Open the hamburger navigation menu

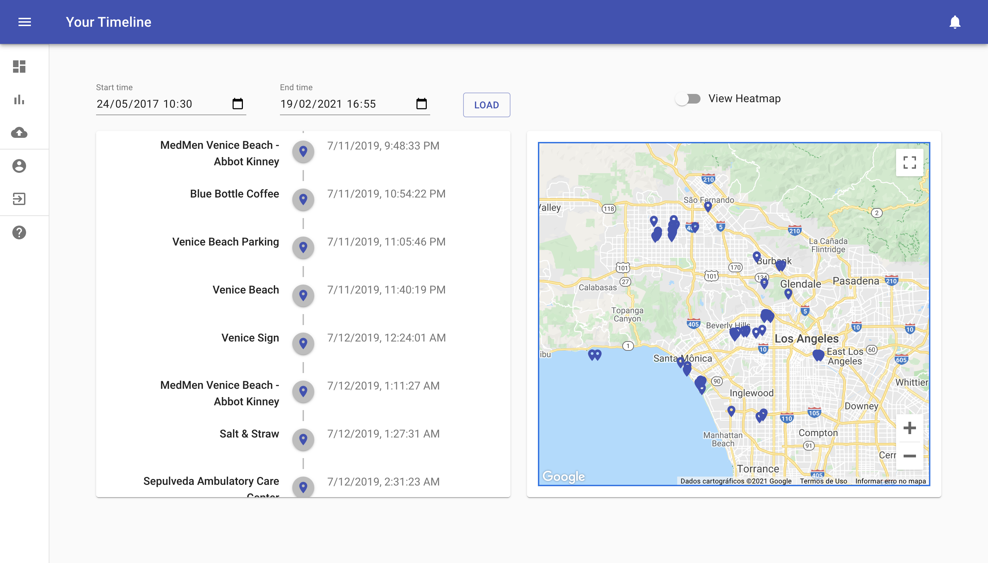(24, 22)
